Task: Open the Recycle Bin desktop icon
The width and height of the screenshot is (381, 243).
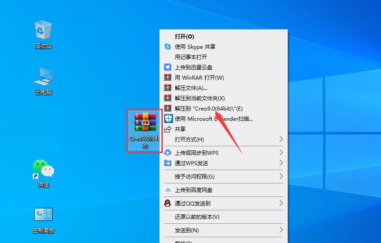Action: pyautogui.click(x=43, y=30)
